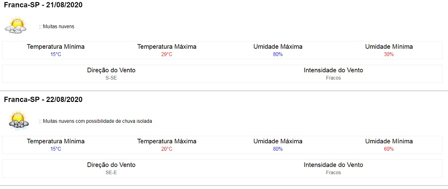This screenshot has height=189, width=448.
Task: Select the Franca-SP - 21/08/2020 heading
Action: tap(43, 5)
